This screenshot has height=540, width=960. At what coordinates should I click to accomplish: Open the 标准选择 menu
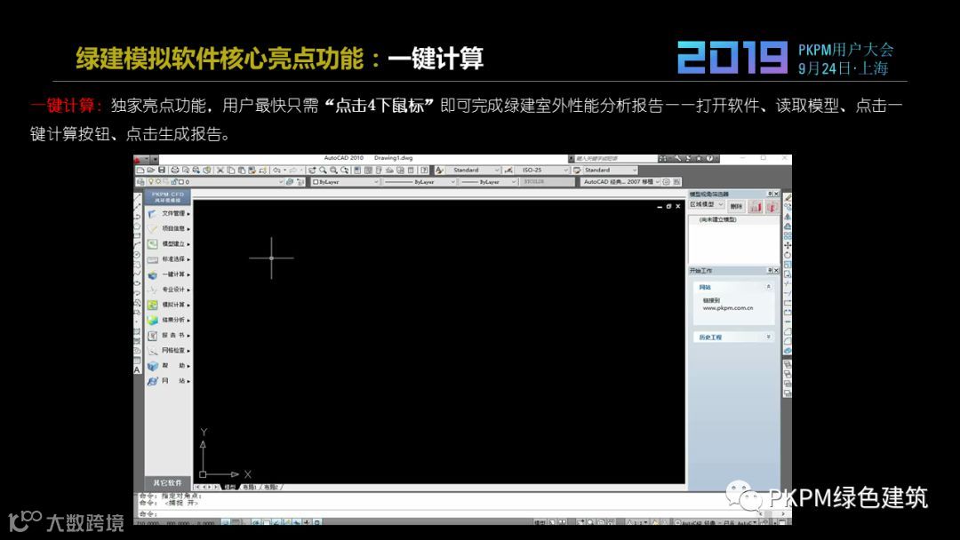168,259
